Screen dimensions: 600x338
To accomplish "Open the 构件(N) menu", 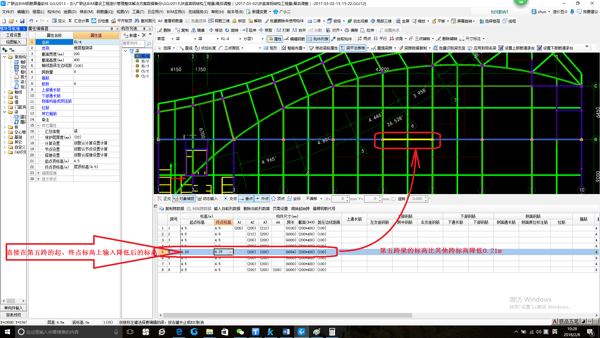I will tap(54, 12).
